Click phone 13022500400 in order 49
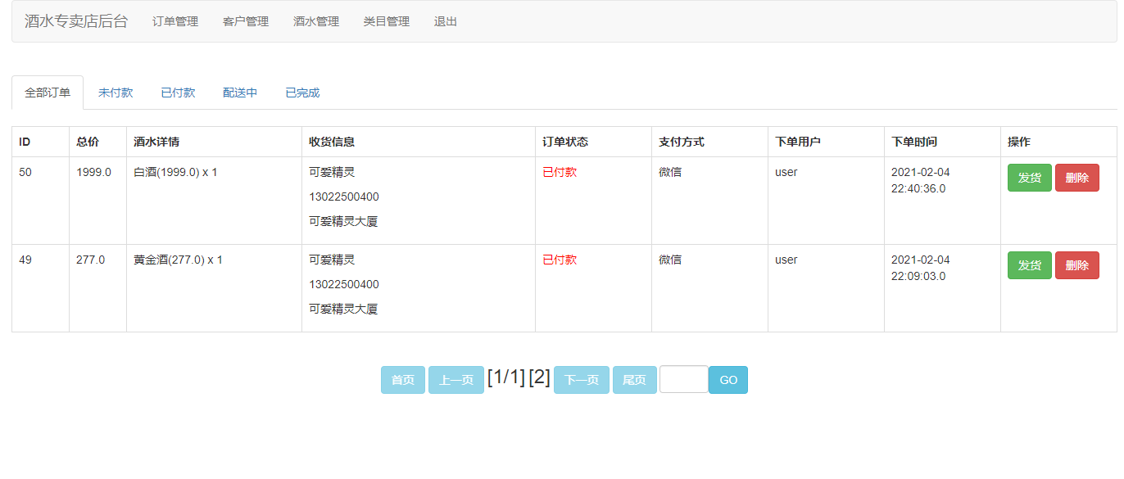Screen dimensions: 1124x479 pos(344,284)
